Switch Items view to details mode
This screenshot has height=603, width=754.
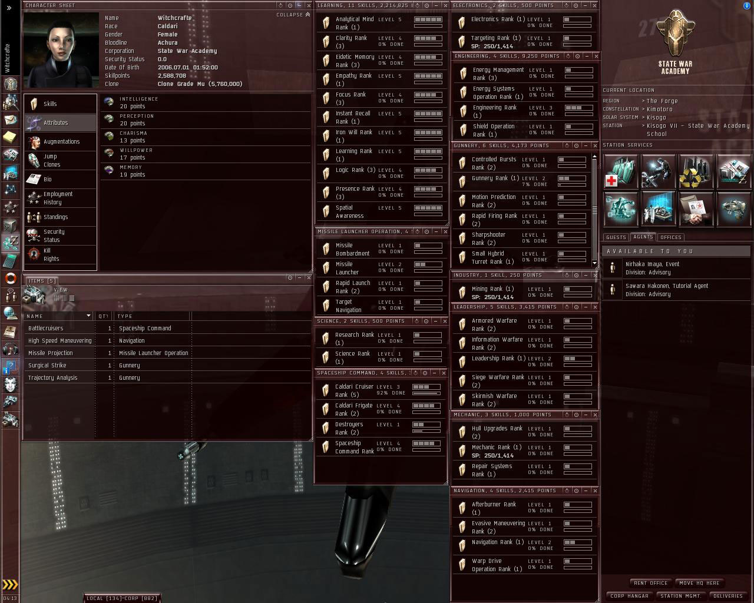pos(64,299)
